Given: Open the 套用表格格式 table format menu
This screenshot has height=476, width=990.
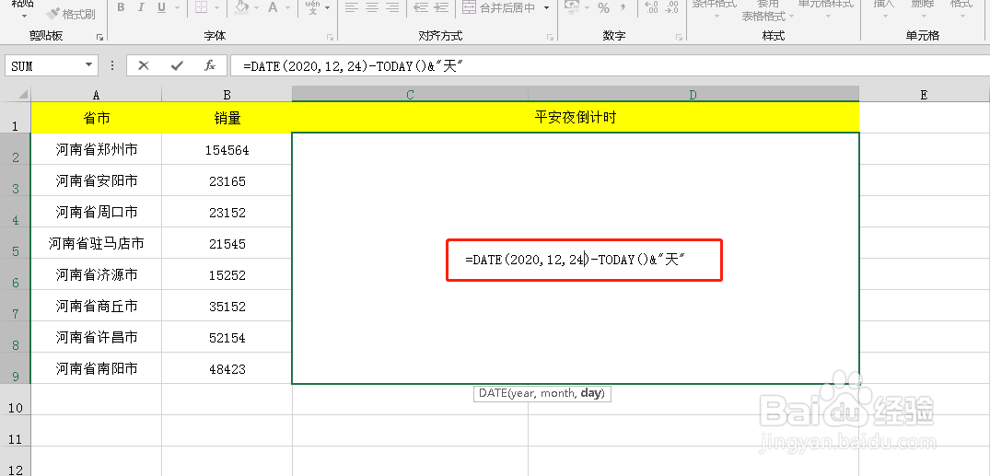Looking at the screenshot, I should (x=767, y=11).
